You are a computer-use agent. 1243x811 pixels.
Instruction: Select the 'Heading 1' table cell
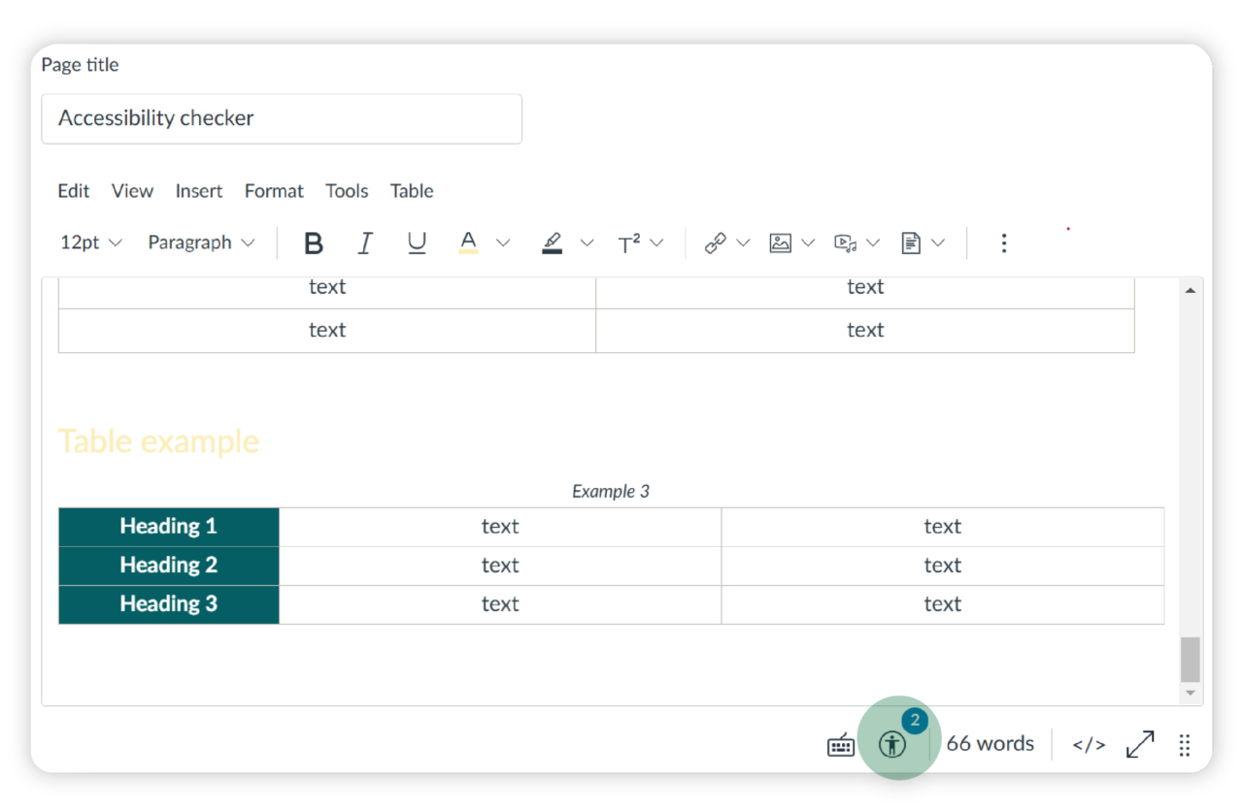[x=169, y=527]
